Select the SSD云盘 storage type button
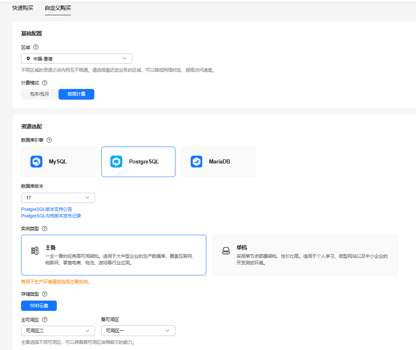 click(39, 306)
